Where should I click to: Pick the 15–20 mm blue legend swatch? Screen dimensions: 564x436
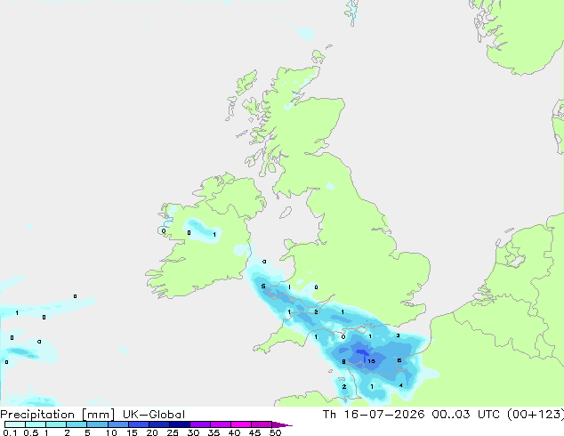click(x=139, y=424)
